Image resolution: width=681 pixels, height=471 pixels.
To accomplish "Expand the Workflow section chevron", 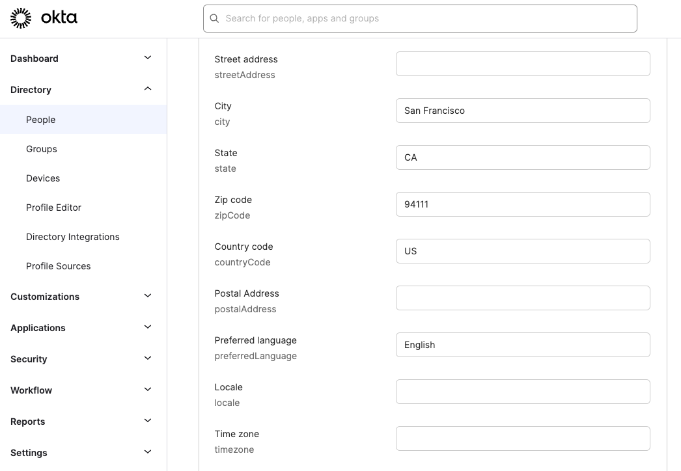I will click(x=148, y=390).
